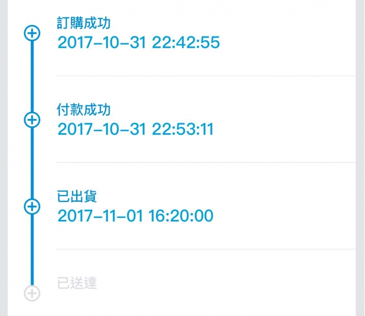This screenshot has width=365, height=316.
Task: Click timeline line between 已出貨 and 已送達
Action: point(32,250)
